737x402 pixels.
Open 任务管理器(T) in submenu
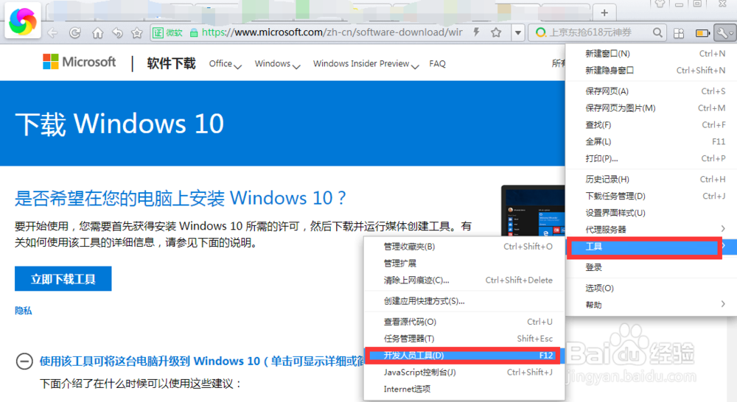tap(464, 339)
